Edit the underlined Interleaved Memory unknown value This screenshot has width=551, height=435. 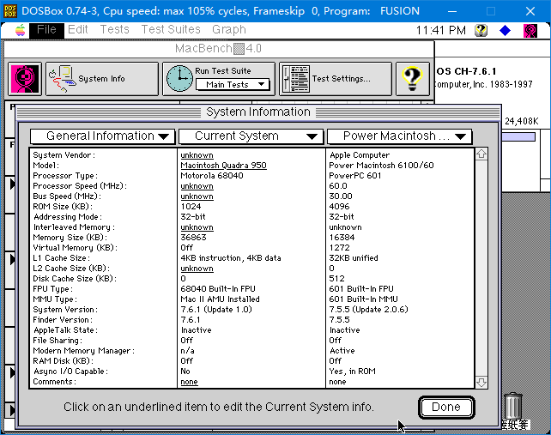point(197,227)
